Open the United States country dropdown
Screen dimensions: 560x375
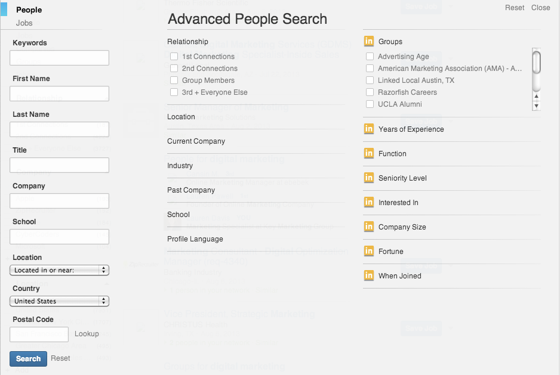[59, 300]
